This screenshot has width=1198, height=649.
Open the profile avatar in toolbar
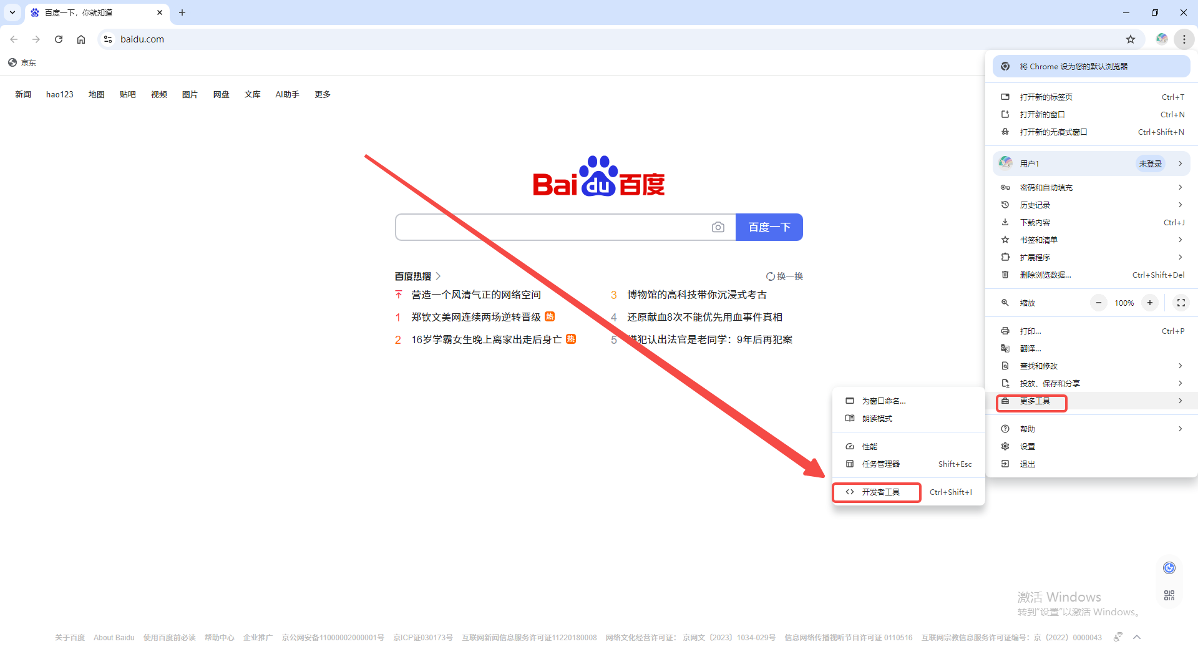(1162, 39)
